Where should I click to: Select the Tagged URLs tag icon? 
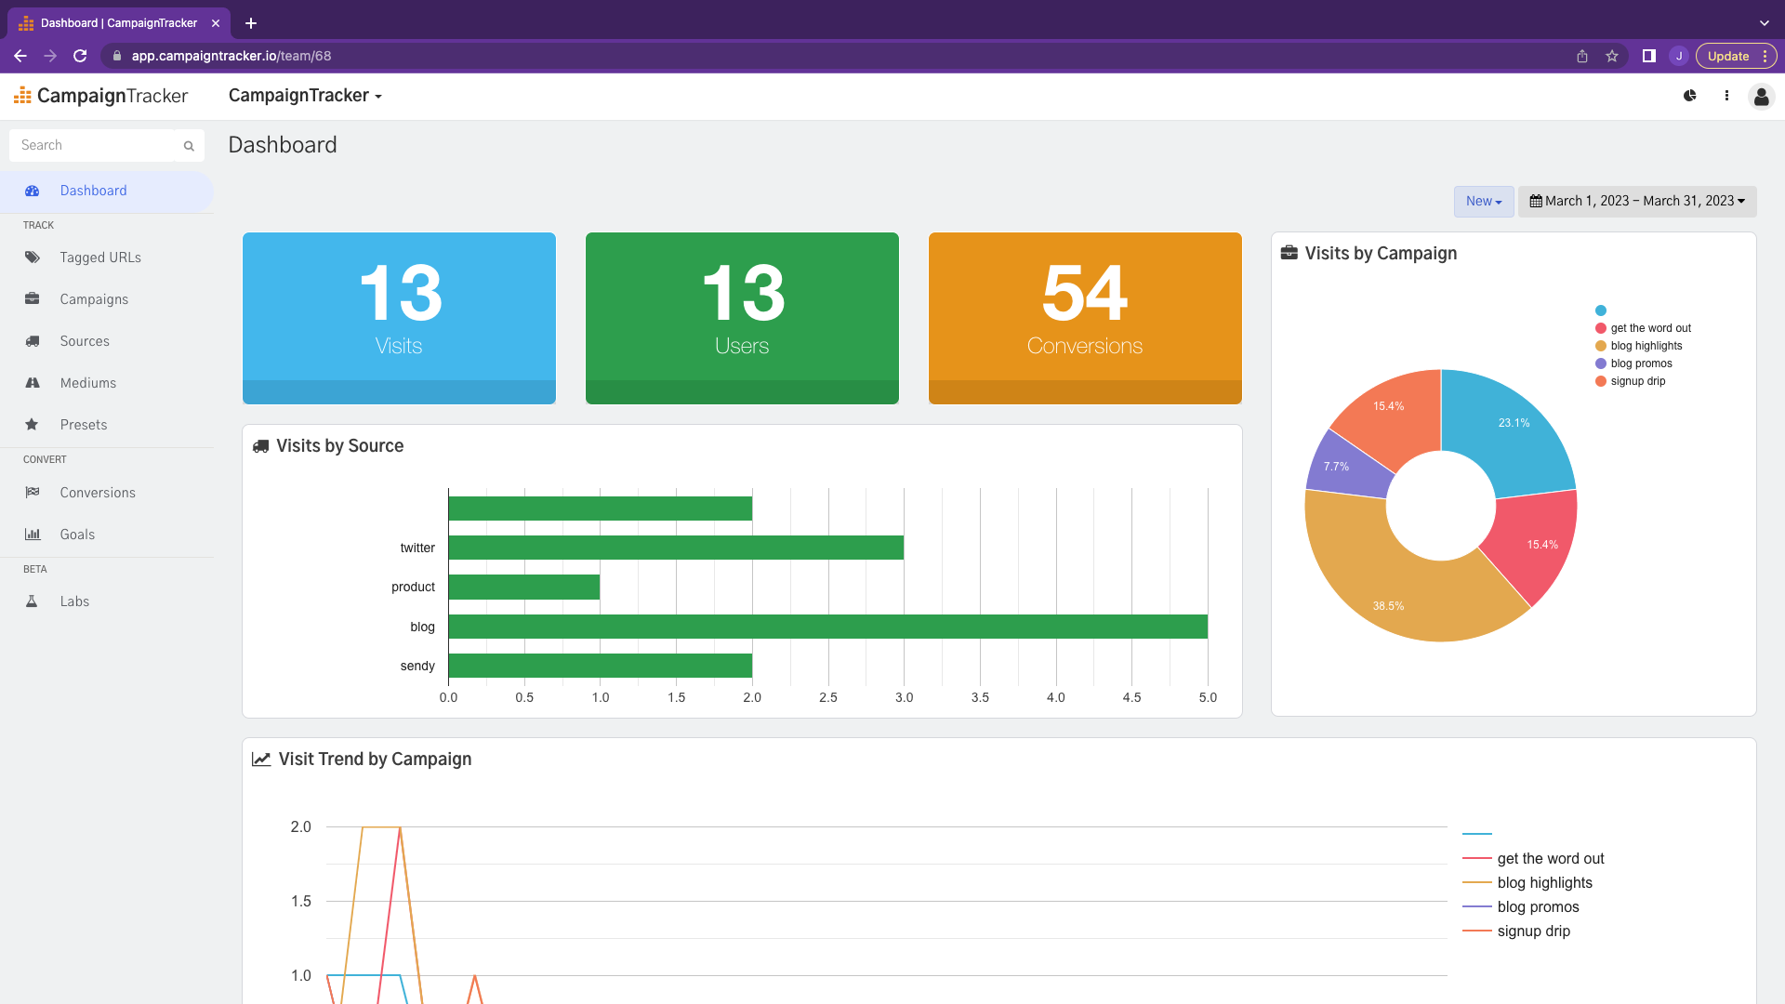click(33, 258)
